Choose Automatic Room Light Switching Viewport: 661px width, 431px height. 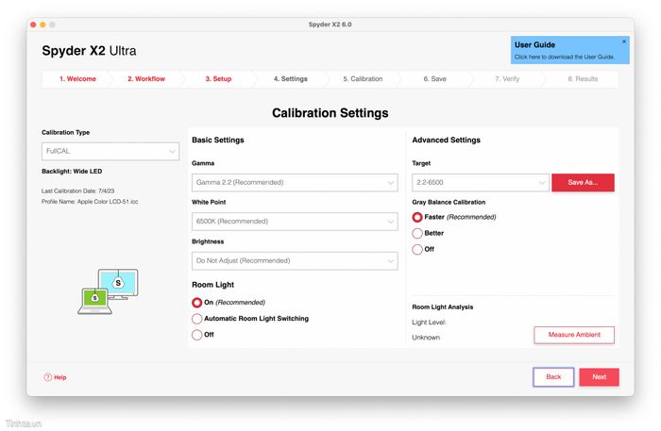[196, 319]
